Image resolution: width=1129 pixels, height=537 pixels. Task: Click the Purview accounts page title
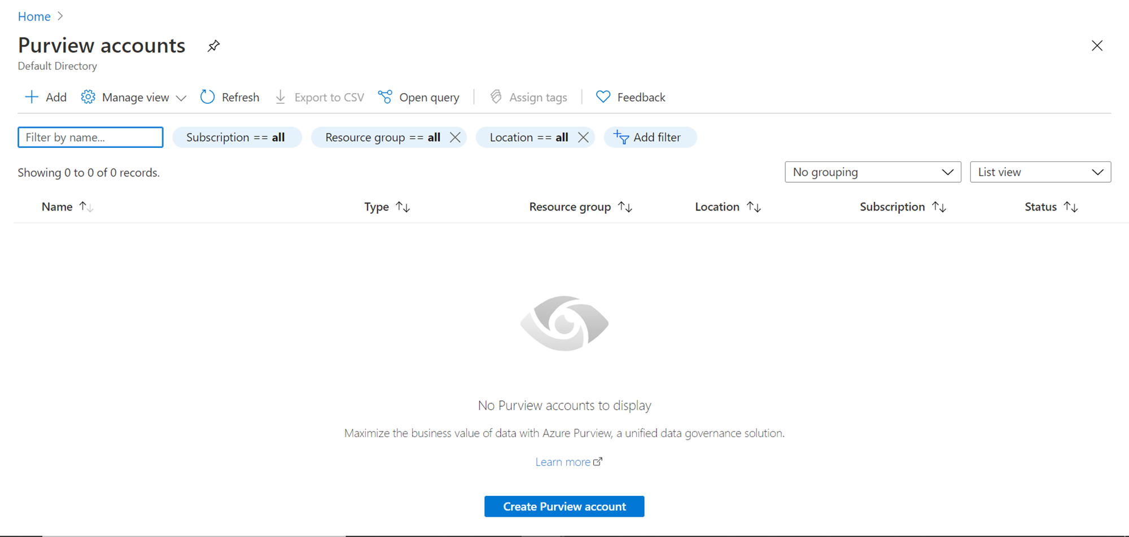[x=102, y=45]
